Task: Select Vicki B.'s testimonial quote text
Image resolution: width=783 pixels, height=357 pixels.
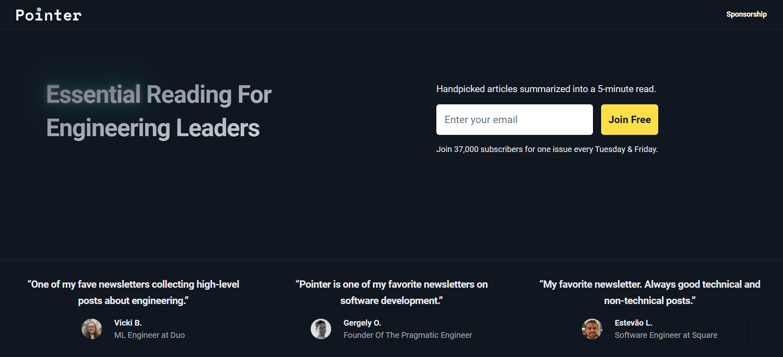Action: click(133, 292)
